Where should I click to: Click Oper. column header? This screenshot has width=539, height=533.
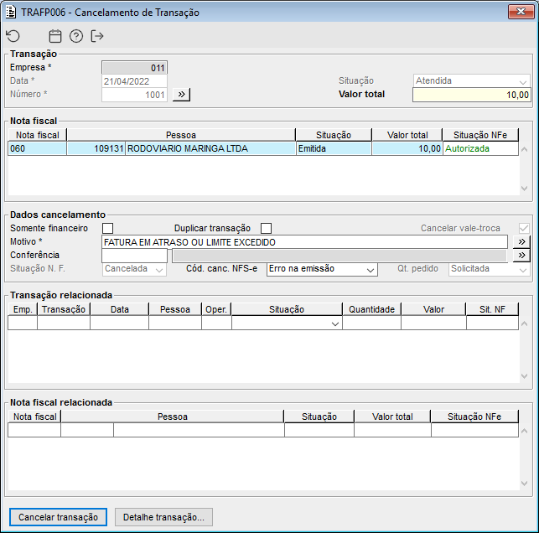[216, 309]
